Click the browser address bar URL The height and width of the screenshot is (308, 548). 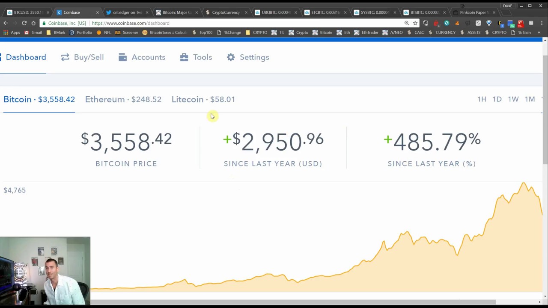[131, 23]
